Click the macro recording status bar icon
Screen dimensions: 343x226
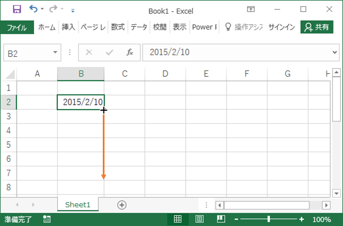(47, 219)
